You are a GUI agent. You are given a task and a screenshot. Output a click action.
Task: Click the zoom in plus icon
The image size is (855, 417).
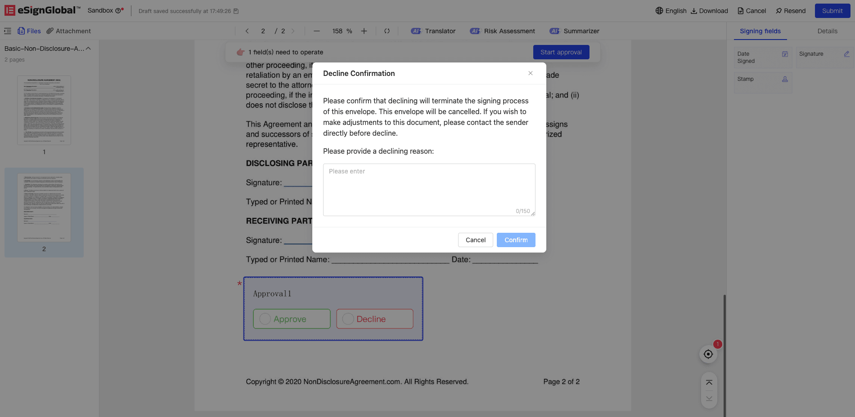pyautogui.click(x=364, y=31)
